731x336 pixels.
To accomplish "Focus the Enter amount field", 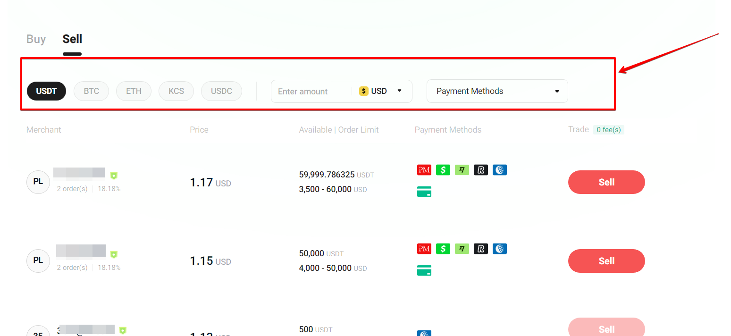I will 311,91.
